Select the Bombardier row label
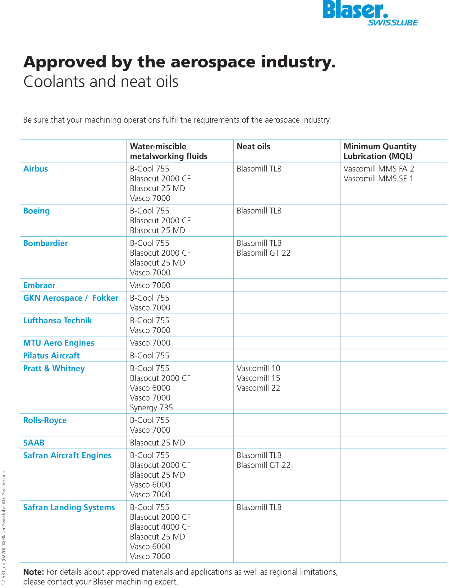The width and height of the screenshot is (449, 588). [x=45, y=243]
